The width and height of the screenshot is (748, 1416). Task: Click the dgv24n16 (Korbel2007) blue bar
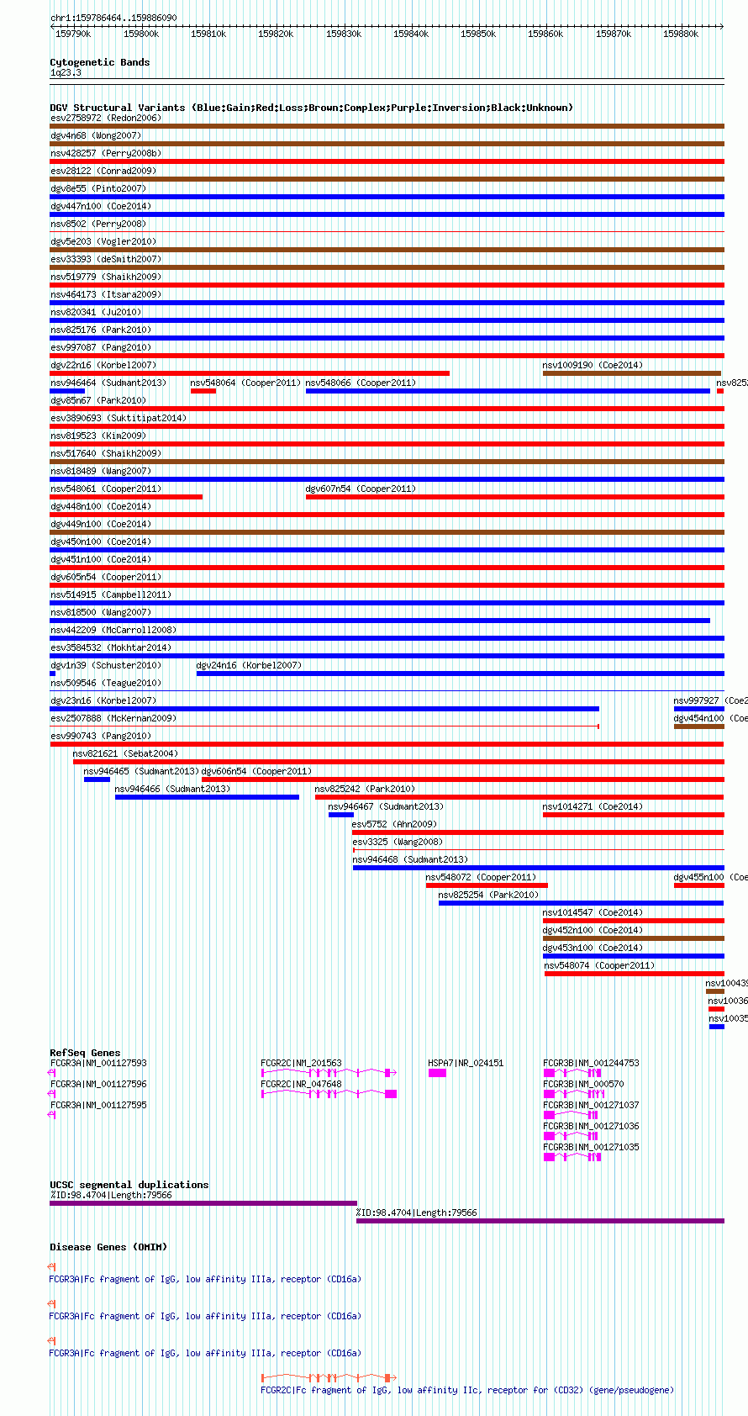click(461, 674)
